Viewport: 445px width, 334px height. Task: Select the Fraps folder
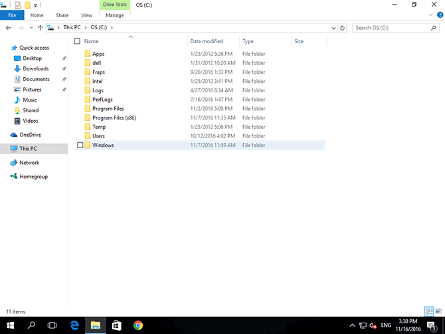click(x=98, y=72)
